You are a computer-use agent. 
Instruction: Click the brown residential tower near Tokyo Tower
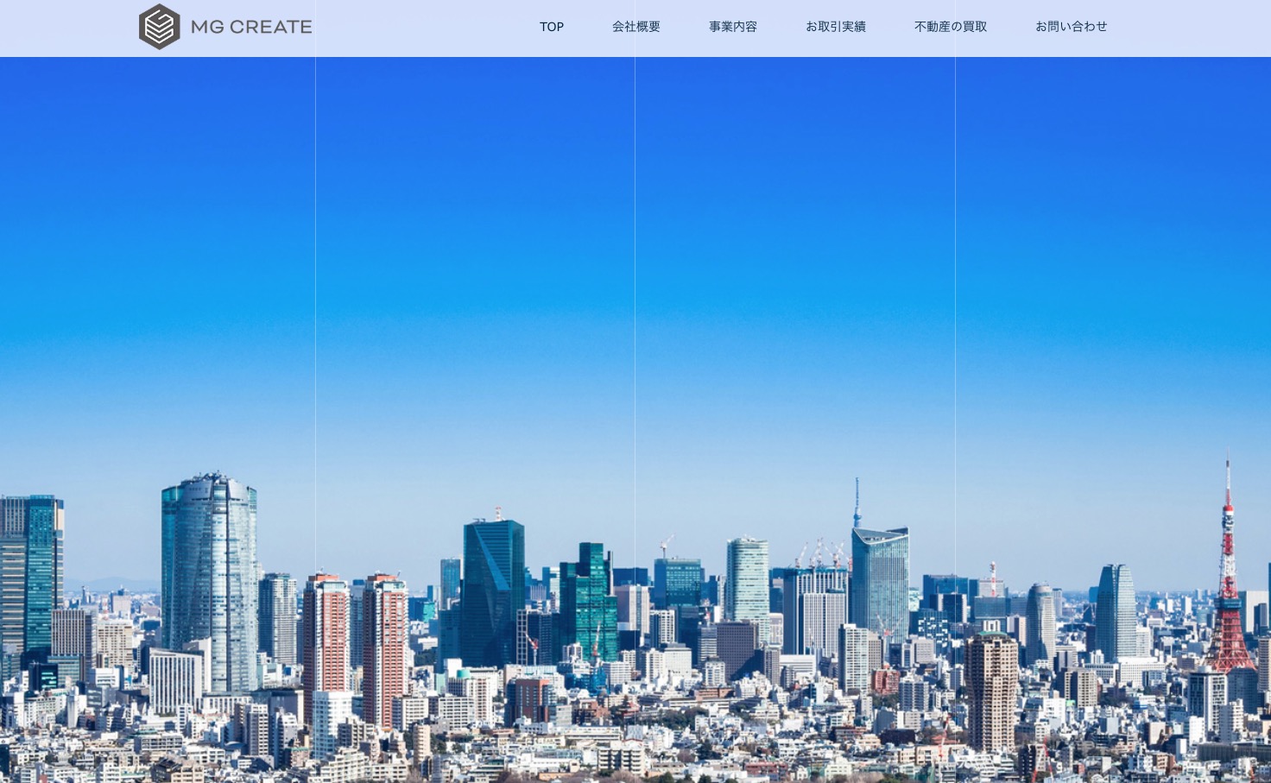click(x=991, y=691)
